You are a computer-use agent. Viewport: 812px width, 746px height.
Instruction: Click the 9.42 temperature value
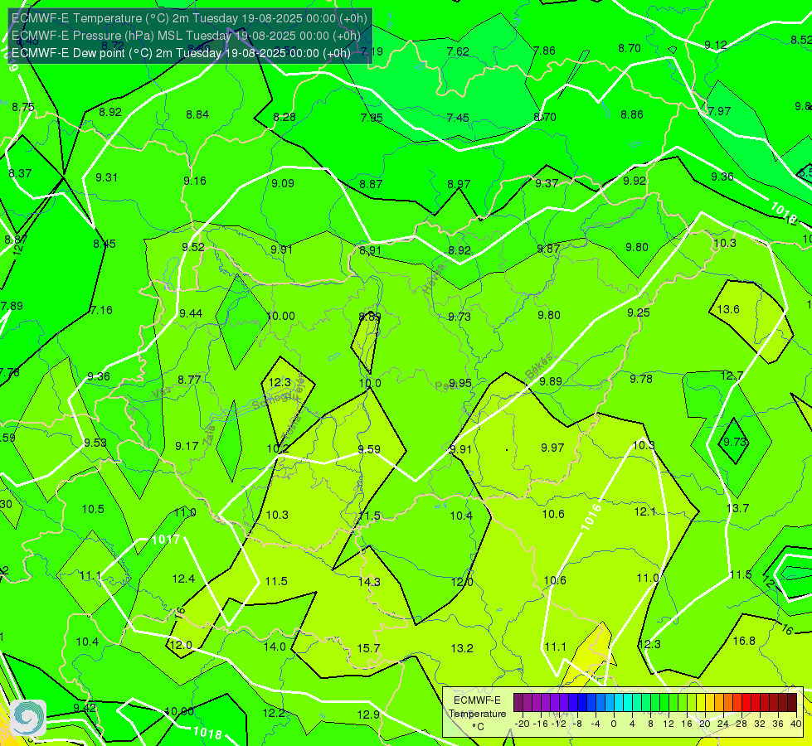(x=85, y=708)
